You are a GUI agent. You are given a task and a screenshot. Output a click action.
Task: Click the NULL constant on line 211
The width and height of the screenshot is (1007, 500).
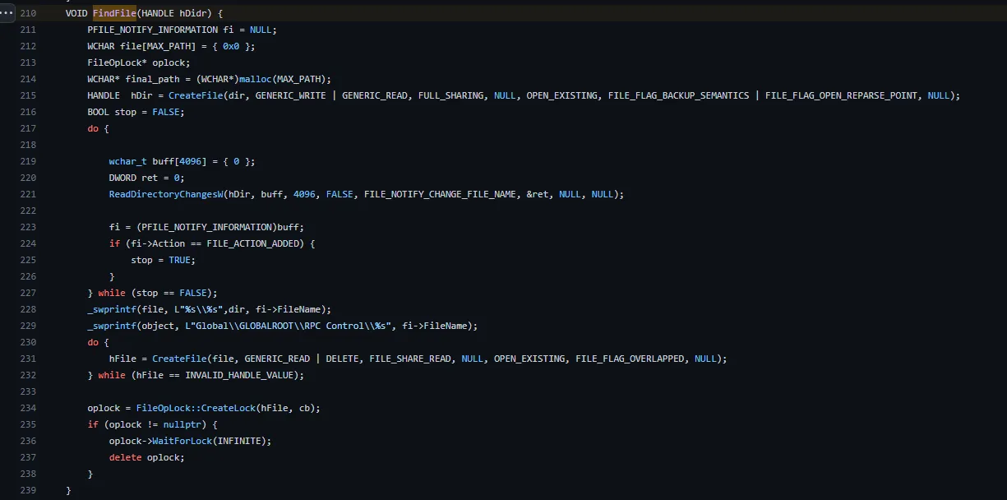pyautogui.click(x=261, y=29)
